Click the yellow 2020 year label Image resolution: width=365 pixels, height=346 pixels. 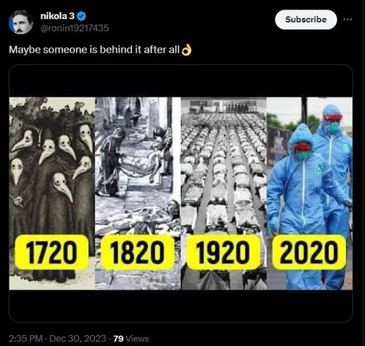[x=309, y=252]
